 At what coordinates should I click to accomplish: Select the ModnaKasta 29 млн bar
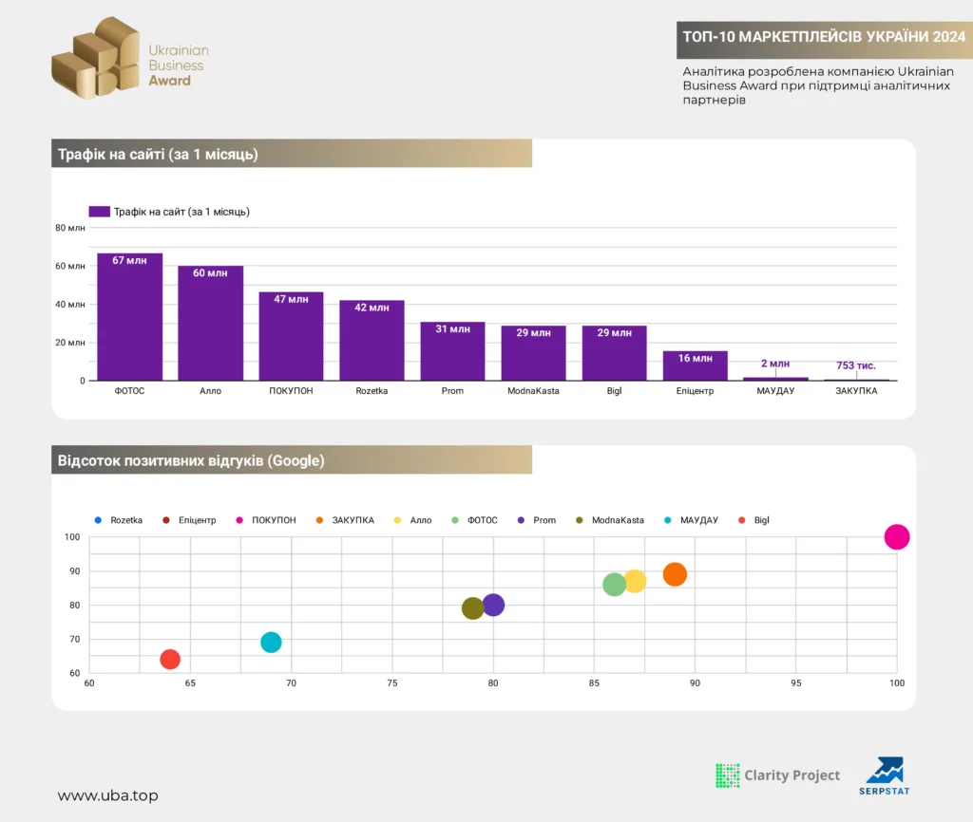click(x=534, y=353)
